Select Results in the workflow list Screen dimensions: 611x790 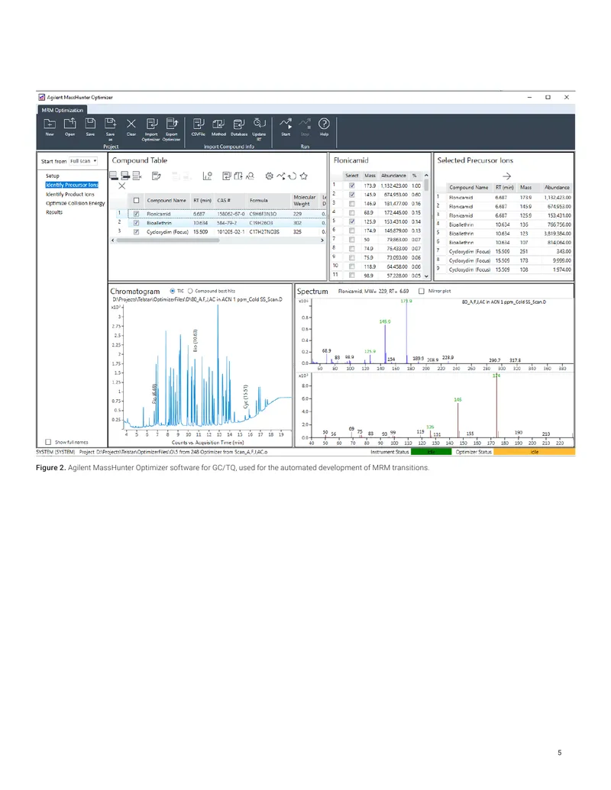coord(54,212)
